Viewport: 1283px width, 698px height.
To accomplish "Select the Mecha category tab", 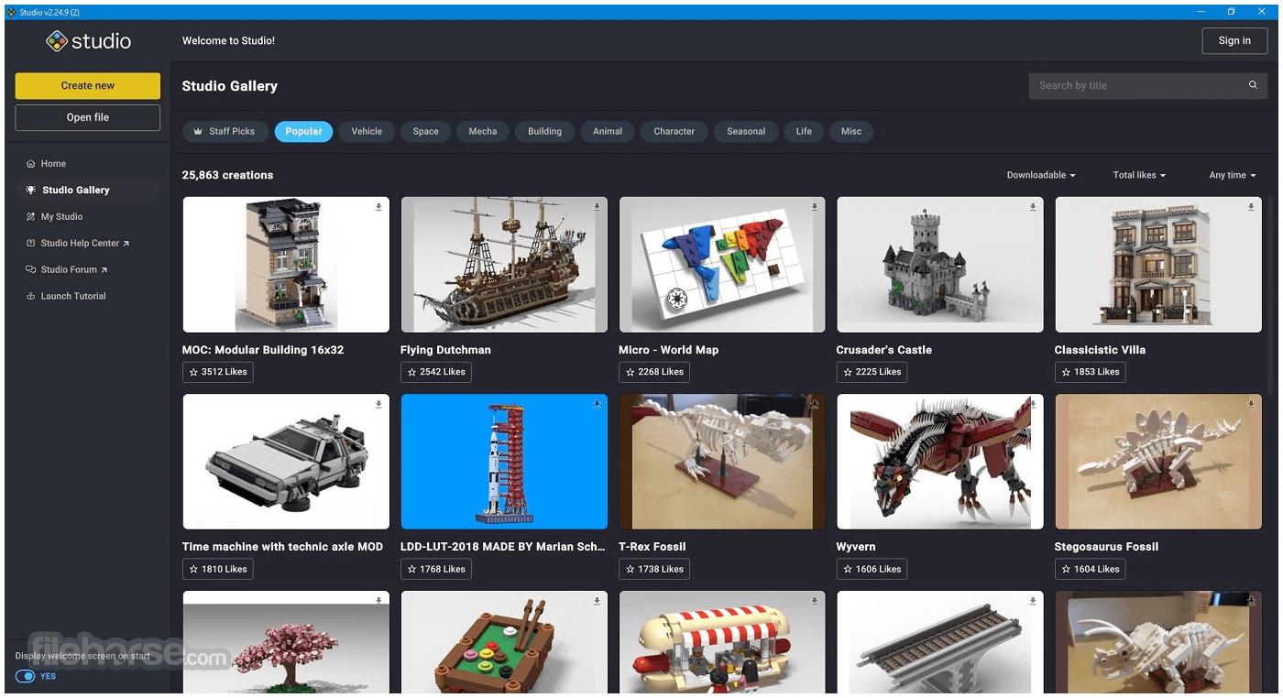I will (x=483, y=131).
